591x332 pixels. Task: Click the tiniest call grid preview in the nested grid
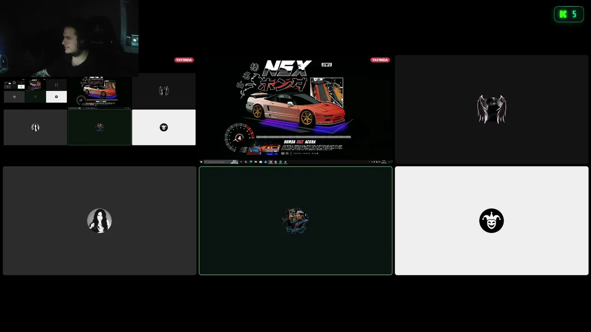tap(35, 91)
